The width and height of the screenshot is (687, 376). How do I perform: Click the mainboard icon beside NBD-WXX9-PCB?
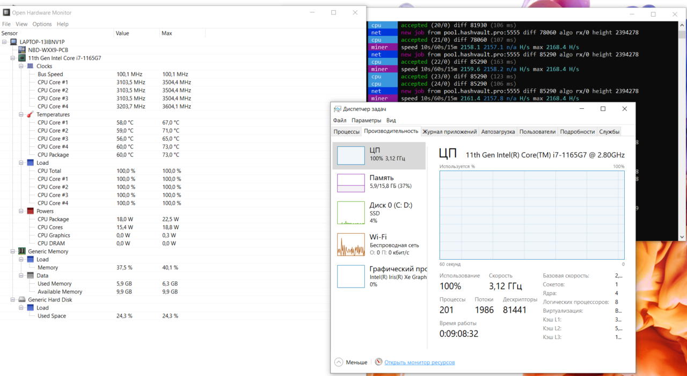tap(23, 50)
